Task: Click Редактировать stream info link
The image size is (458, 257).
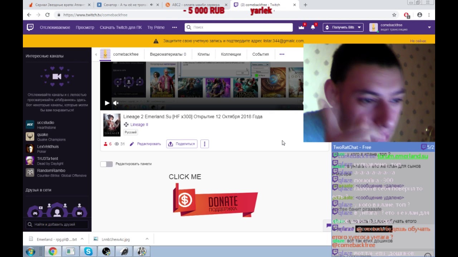Action: coord(145,144)
